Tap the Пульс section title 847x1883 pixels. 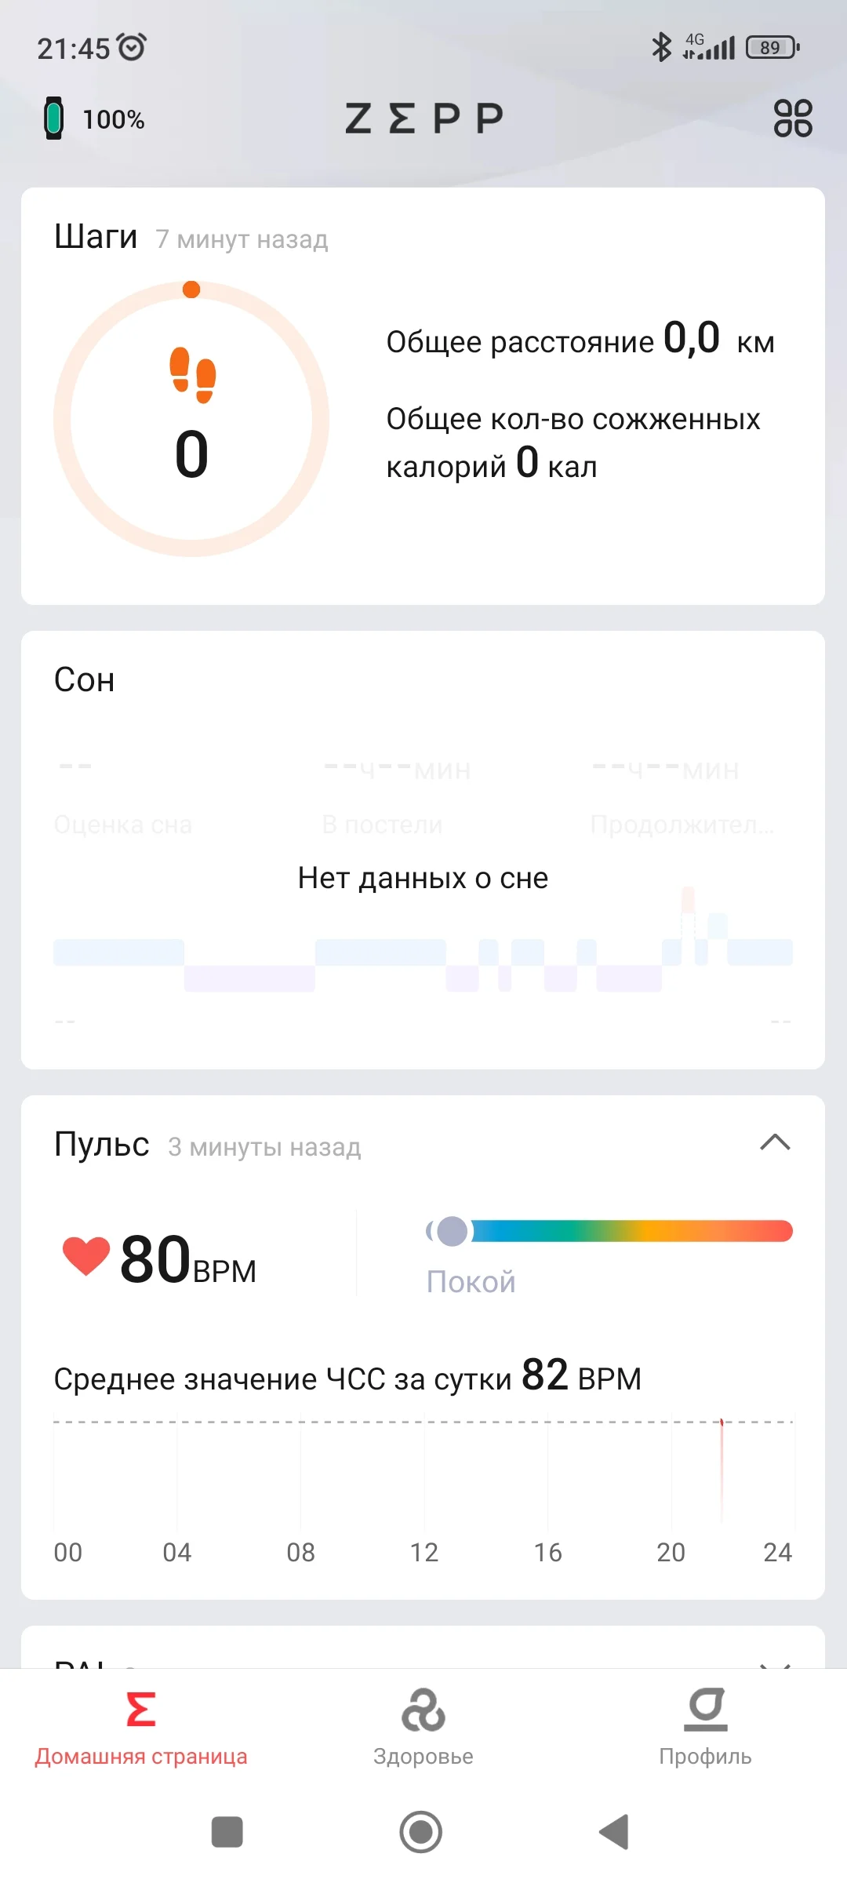click(x=102, y=1145)
